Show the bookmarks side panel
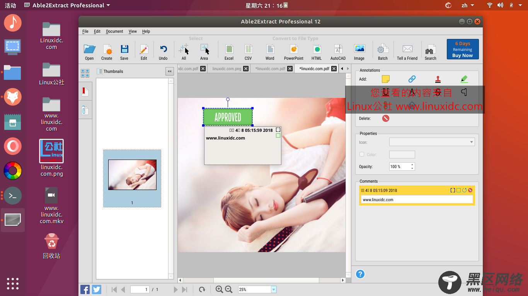The image size is (528, 296). 85,92
